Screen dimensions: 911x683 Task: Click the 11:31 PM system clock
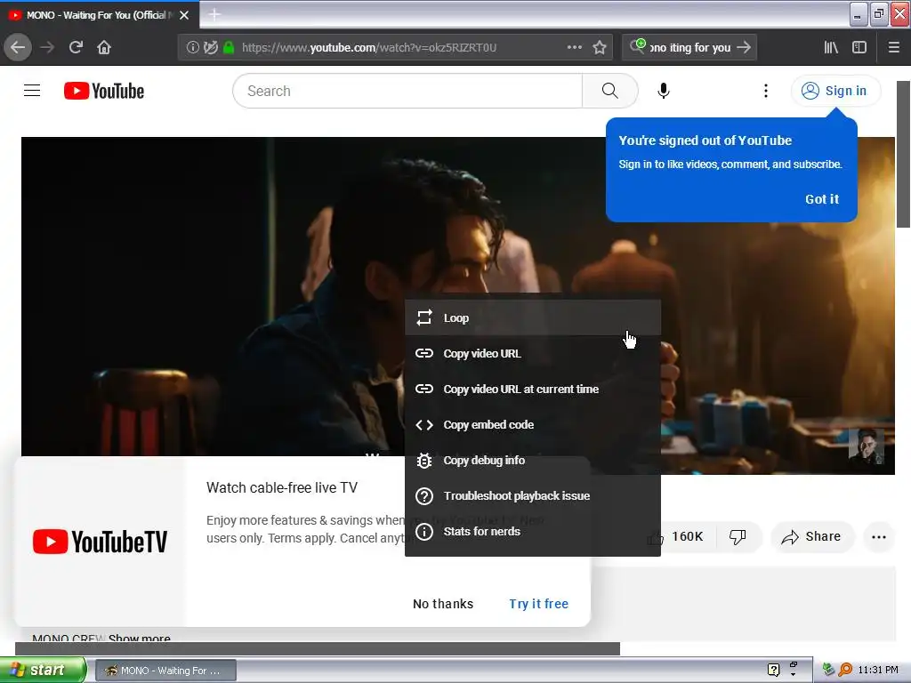pos(878,670)
